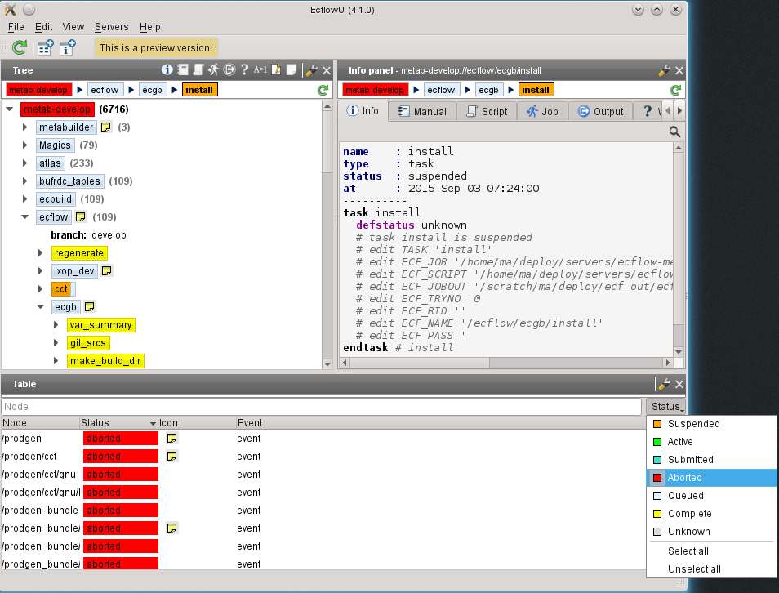Reload Tree via breadcrumb refresh icon

click(323, 90)
